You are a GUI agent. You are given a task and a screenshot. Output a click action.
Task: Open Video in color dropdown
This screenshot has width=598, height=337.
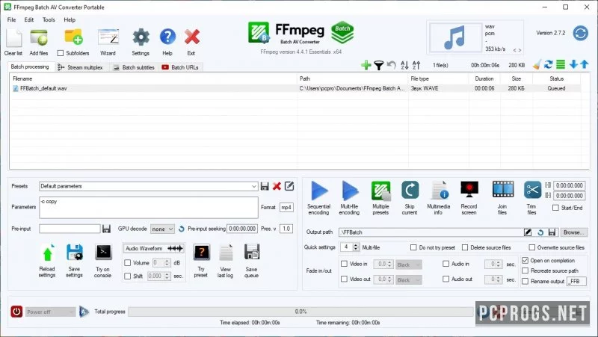(x=409, y=265)
